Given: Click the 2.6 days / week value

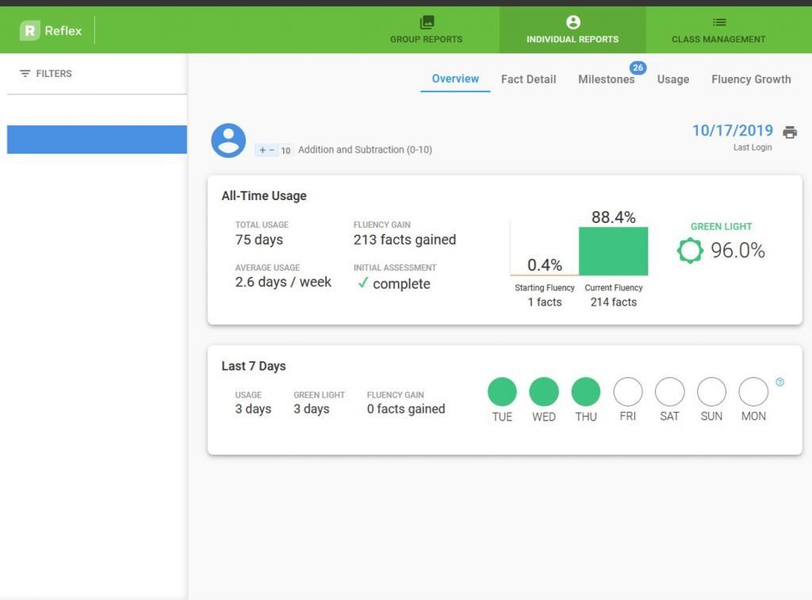Looking at the screenshot, I should coord(283,282).
